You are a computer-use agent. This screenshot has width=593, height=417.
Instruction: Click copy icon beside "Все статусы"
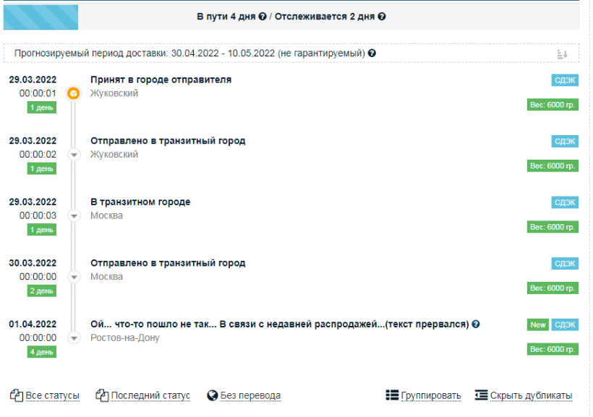tap(17, 395)
